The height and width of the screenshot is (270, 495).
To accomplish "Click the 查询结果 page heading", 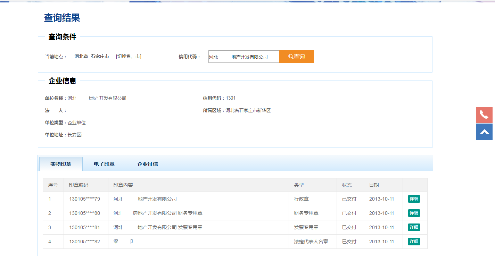I will click(x=62, y=18).
